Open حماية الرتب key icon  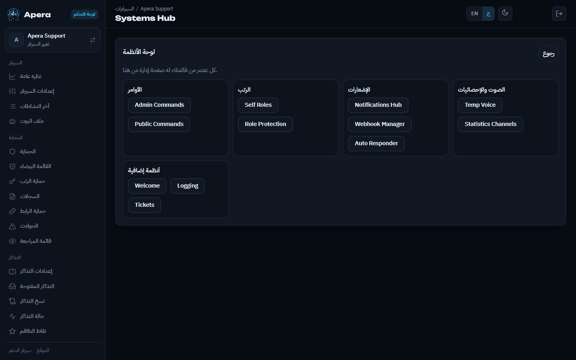(12, 181)
